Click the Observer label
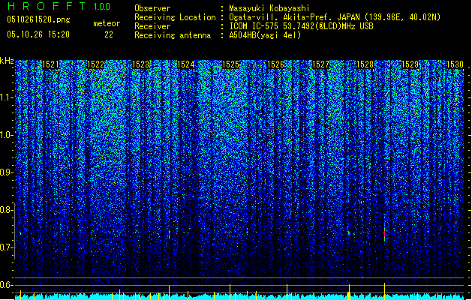Screen dimensions: 472x300 tap(152, 8)
